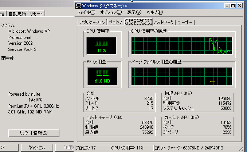Click the 'Service Pack 3' text
The image size is (247, 152).
(x=22, y=49)
